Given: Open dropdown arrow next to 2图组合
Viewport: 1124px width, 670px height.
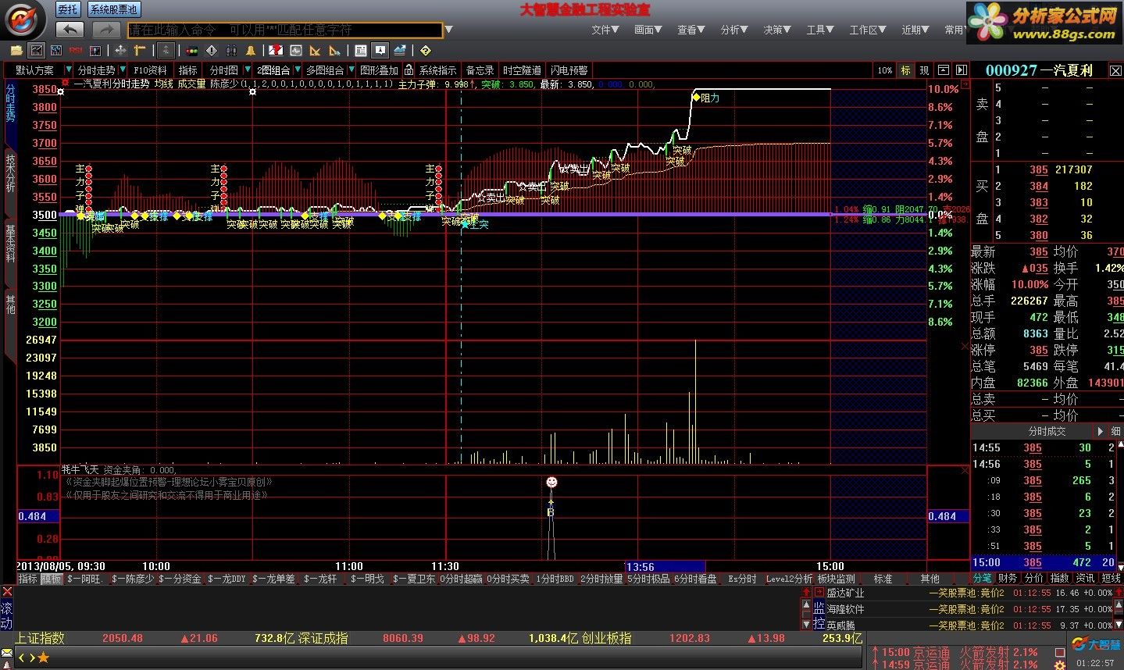Looking at the screenshot, I should (298, 70).
